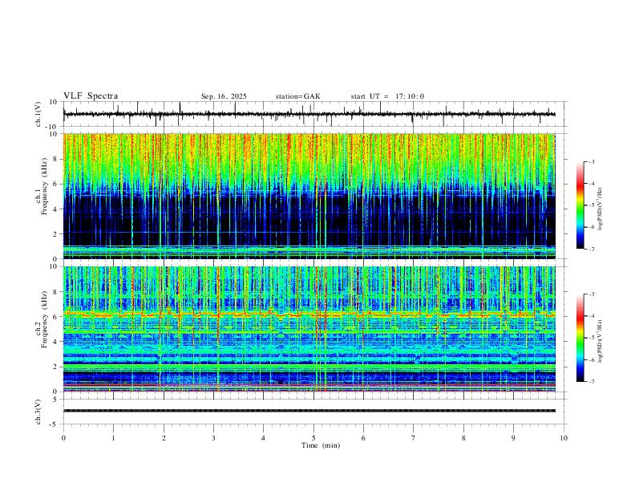Click the "6" kHz tick of ch.2 spectrogram
Image resolution: width=635 pixels, height=491 pixels.
pyautogui.click(x=56, y=317)
